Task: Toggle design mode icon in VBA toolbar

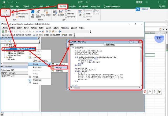Action: pyautogui.click(x=43, y=32)
